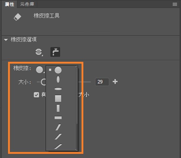181x158 pixels.
Task: Select the medium diagonal eraser shape
Action: point(58,137)
